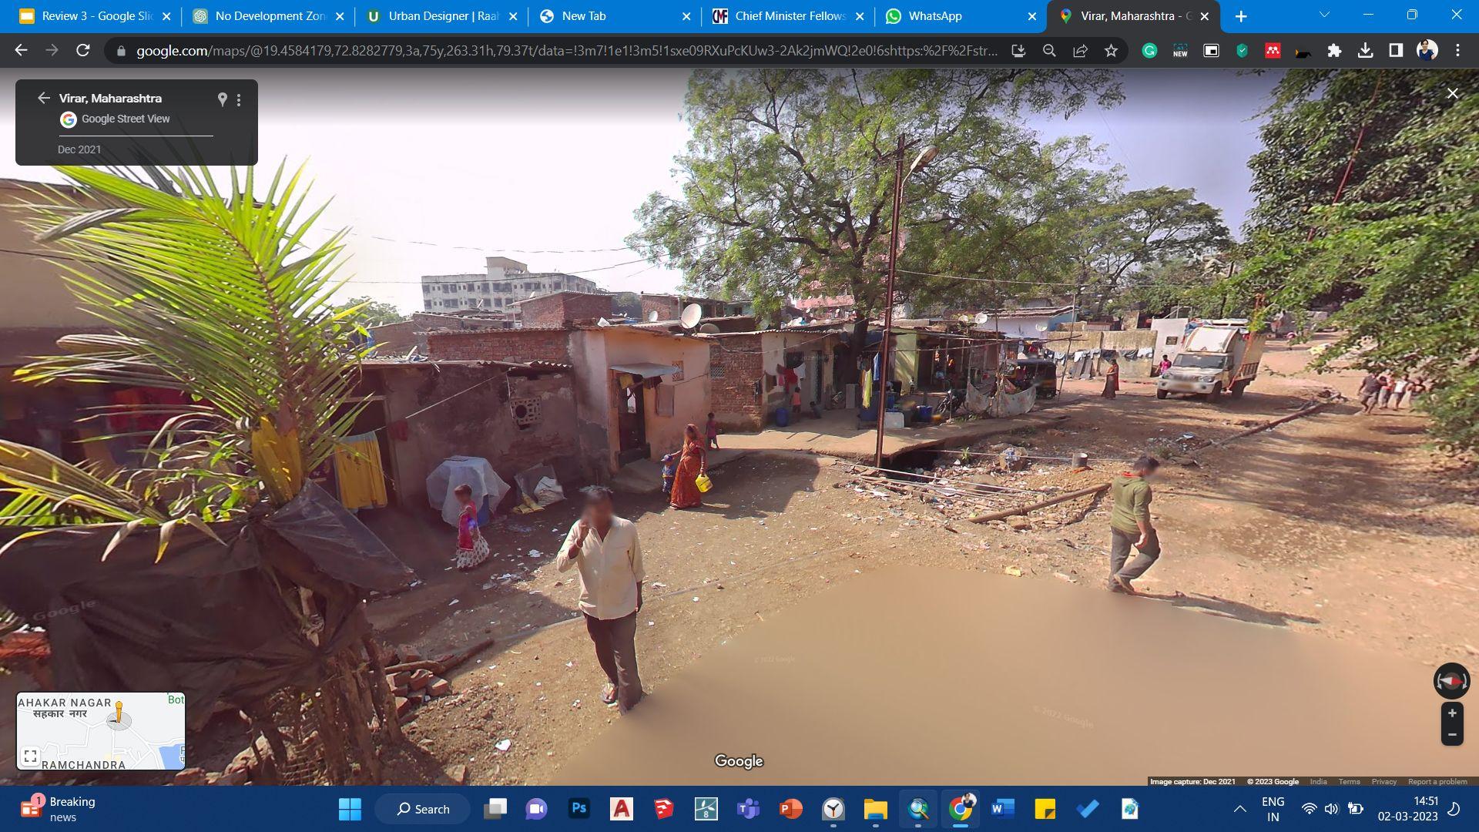
Task: Close the Street View with the X button
Action: [1452, 93]
